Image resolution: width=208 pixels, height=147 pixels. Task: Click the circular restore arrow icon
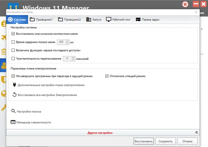click(x=14, y=95)
